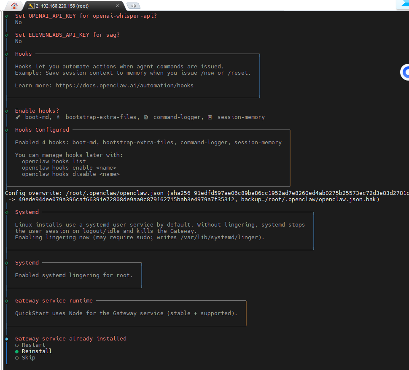Click the 'Set ELEVENLABS_API_KEY for sag?' line

67,35
